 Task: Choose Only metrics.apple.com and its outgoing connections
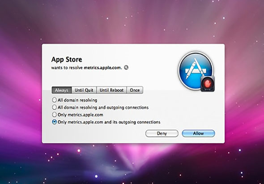click(x=106, y=122)
